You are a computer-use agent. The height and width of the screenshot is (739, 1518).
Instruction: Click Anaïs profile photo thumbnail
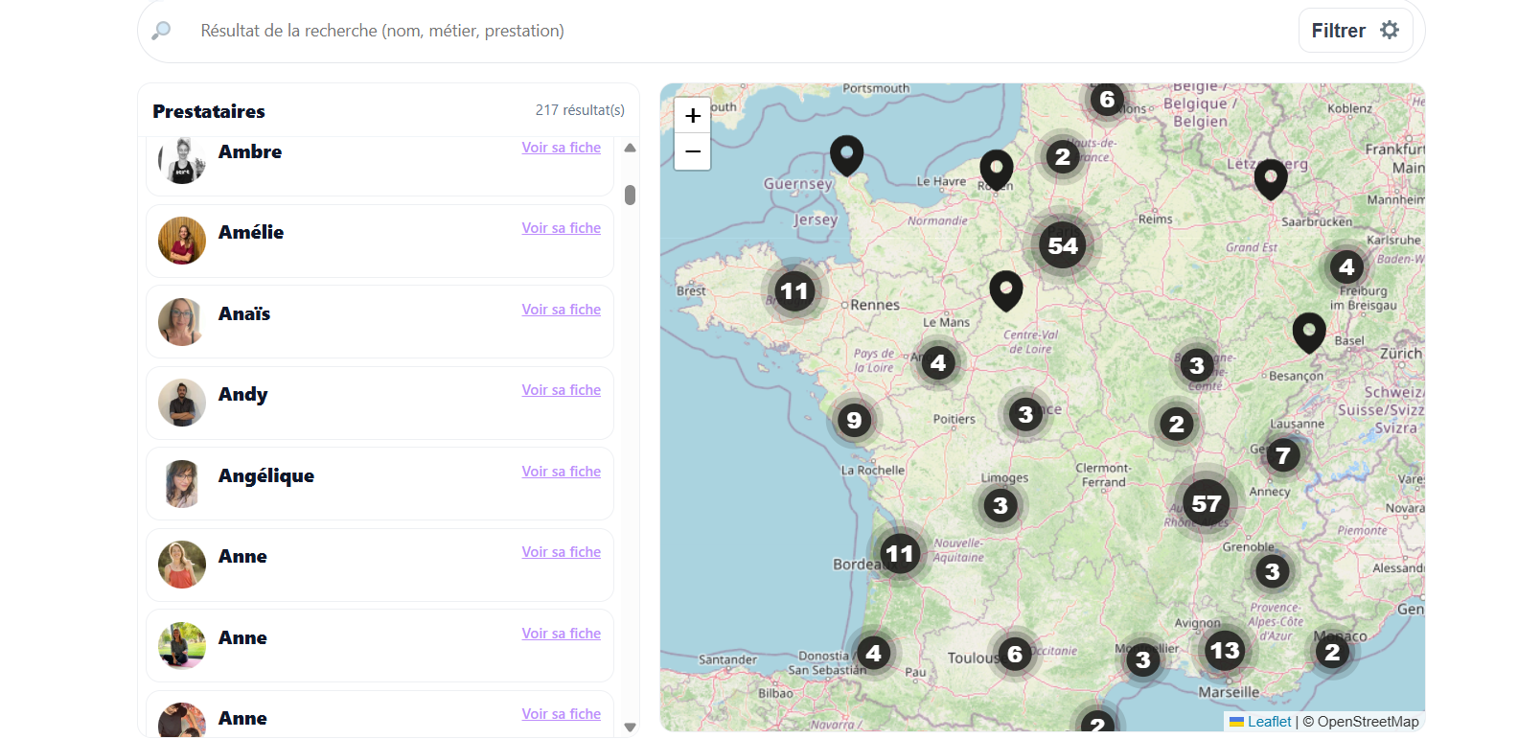(182, 322)
